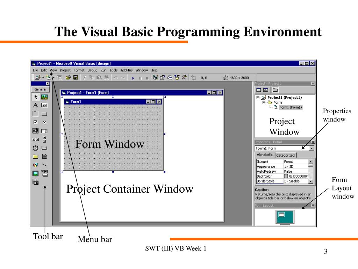Click the Cut scissors toolbar icon

coord(84,78)
